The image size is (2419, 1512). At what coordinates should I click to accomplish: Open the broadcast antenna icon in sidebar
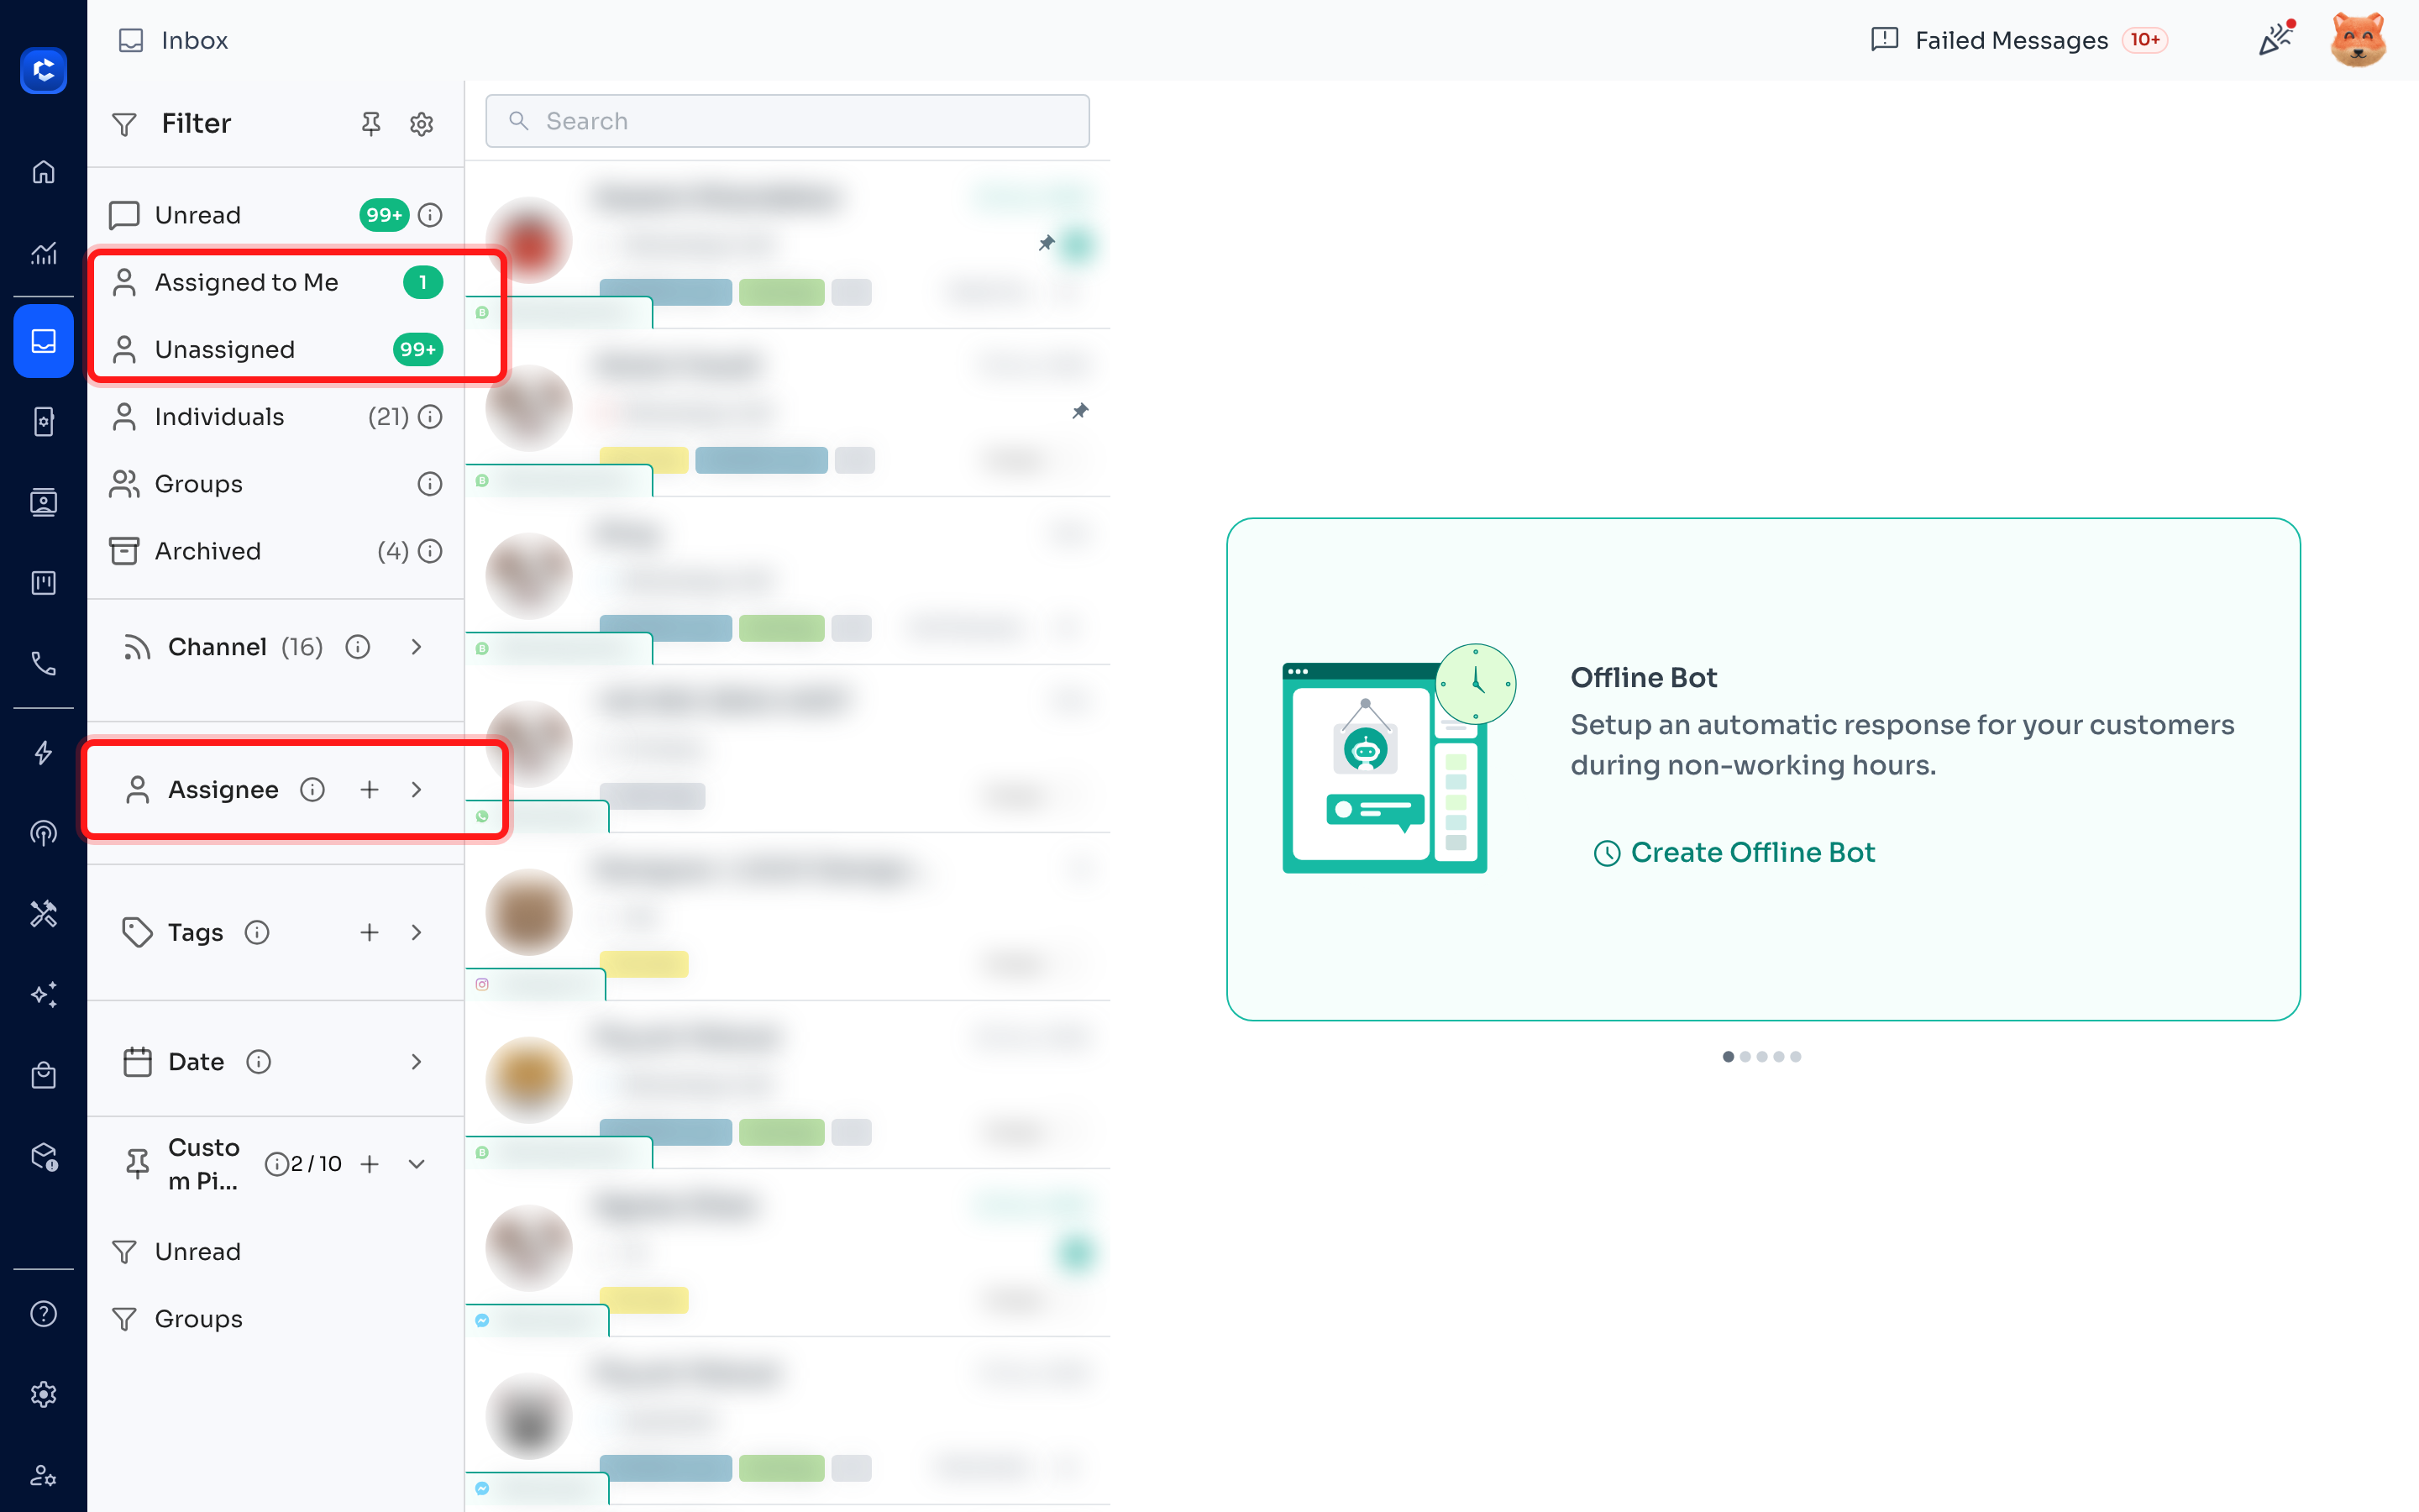43,833
